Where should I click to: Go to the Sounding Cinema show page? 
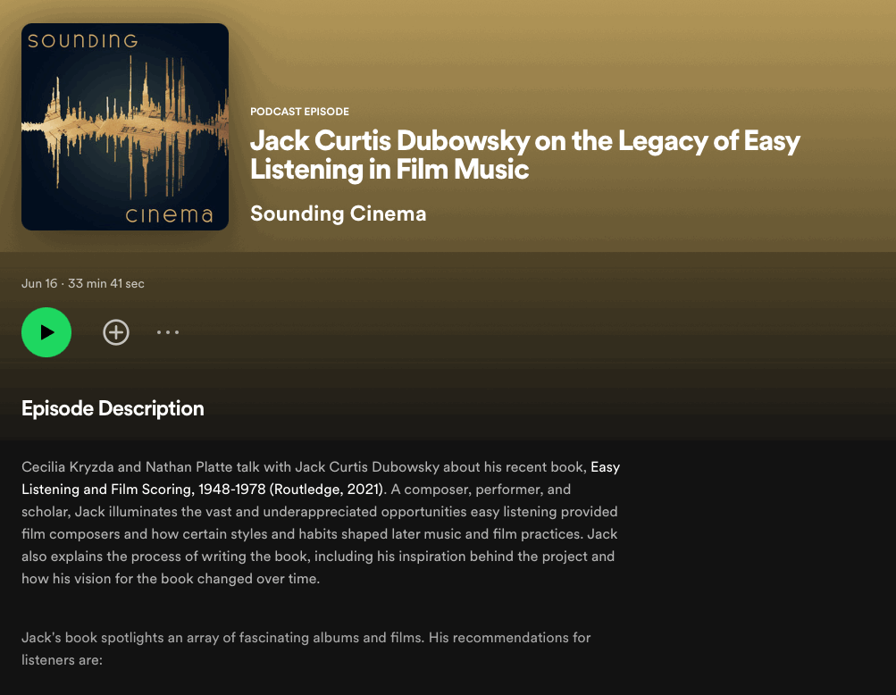pos(339,214)
